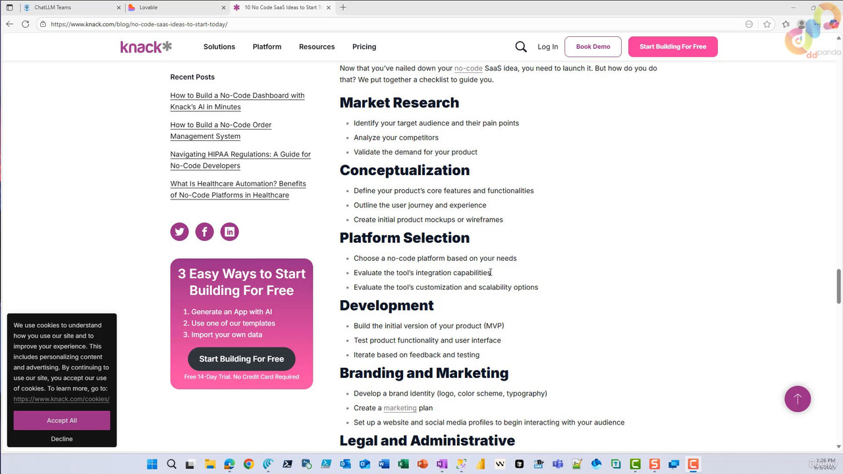Add page to favorites with star icon
The width and height of the screenshot is (843, 474).
pyautogui.click(x=767, y=24)
